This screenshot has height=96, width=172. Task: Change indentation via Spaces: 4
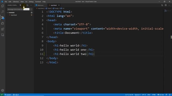137,95
